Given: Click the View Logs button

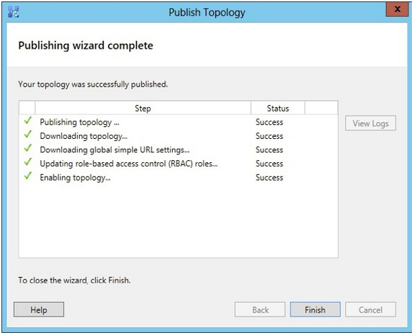Looking at the screenshot, I should tap(370, 123).
